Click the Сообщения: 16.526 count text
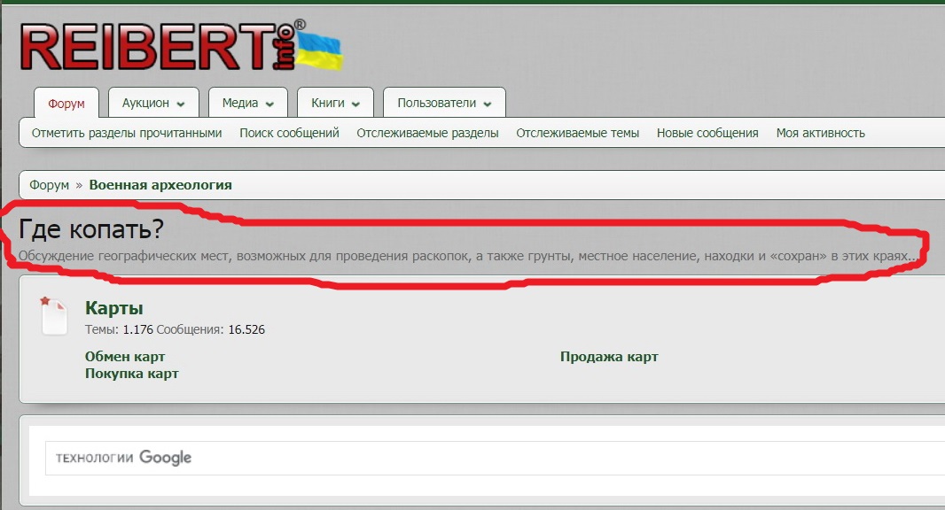The width and height of the screenshot is (945, 510). (210, 329)
